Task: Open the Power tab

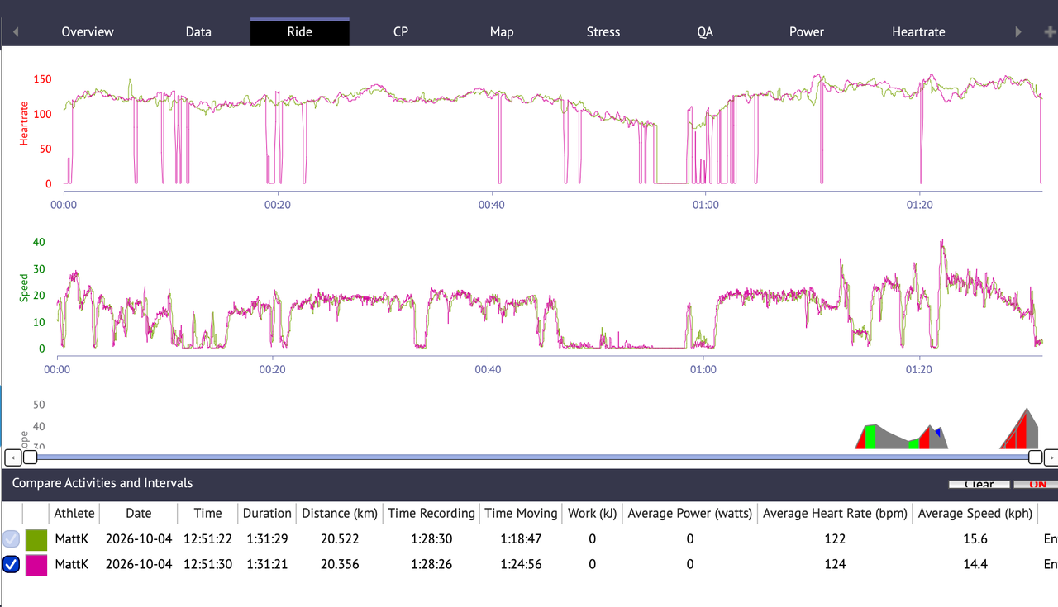Action: [x=807, y=32]
